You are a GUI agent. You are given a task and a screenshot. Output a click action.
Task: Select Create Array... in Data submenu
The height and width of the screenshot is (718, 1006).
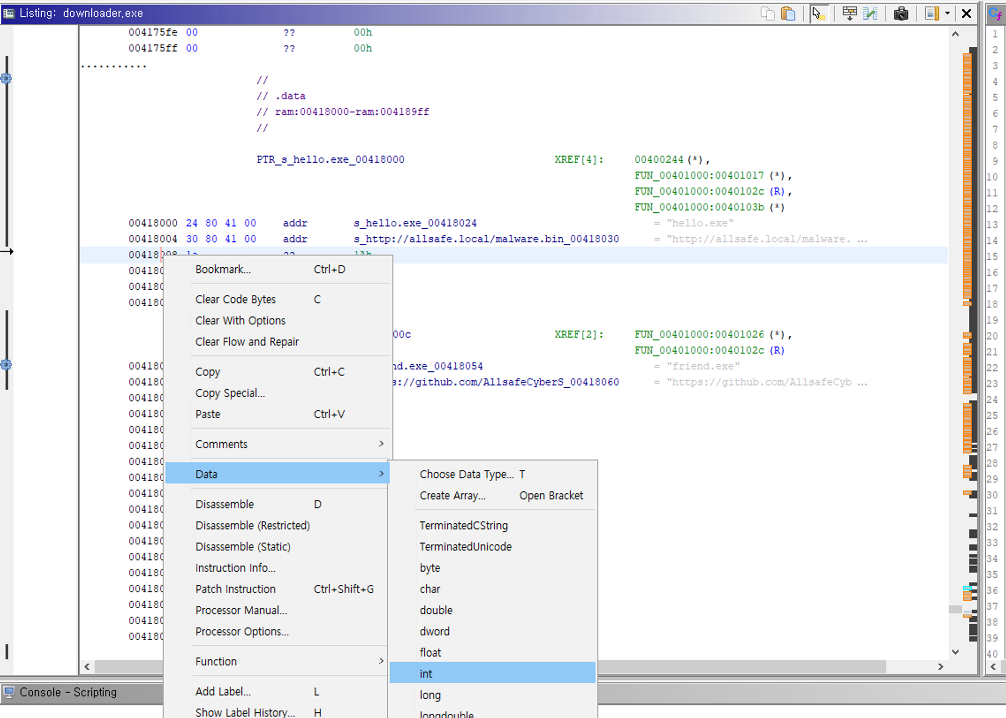click(492, 495)
